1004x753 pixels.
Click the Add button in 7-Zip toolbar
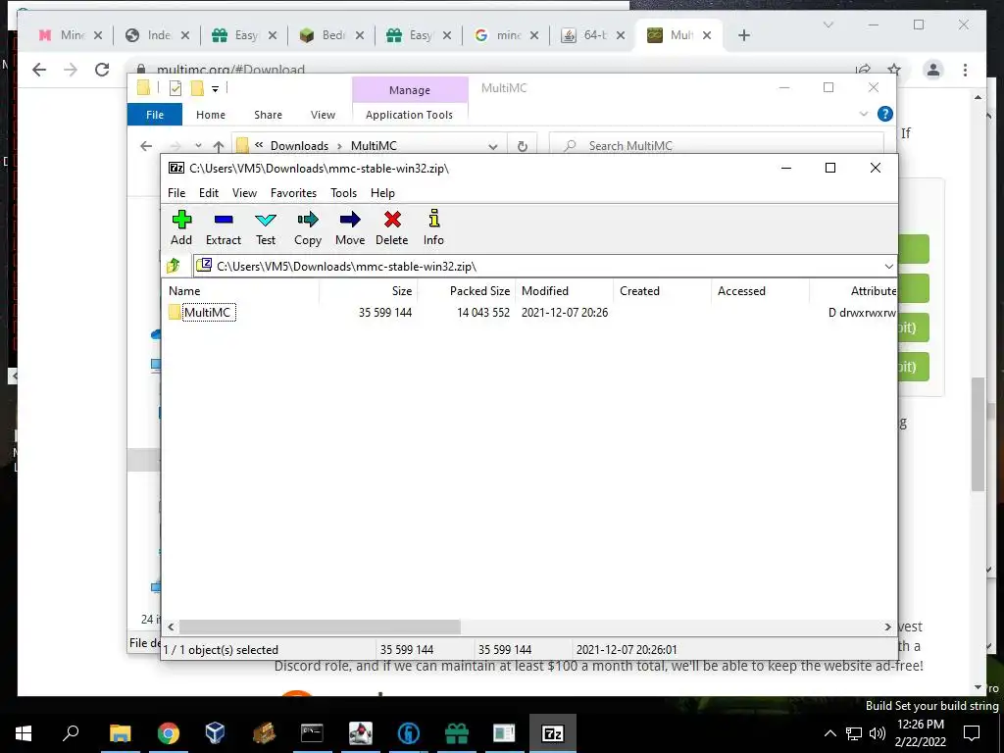pyautogui.click(x=181, y=227)
